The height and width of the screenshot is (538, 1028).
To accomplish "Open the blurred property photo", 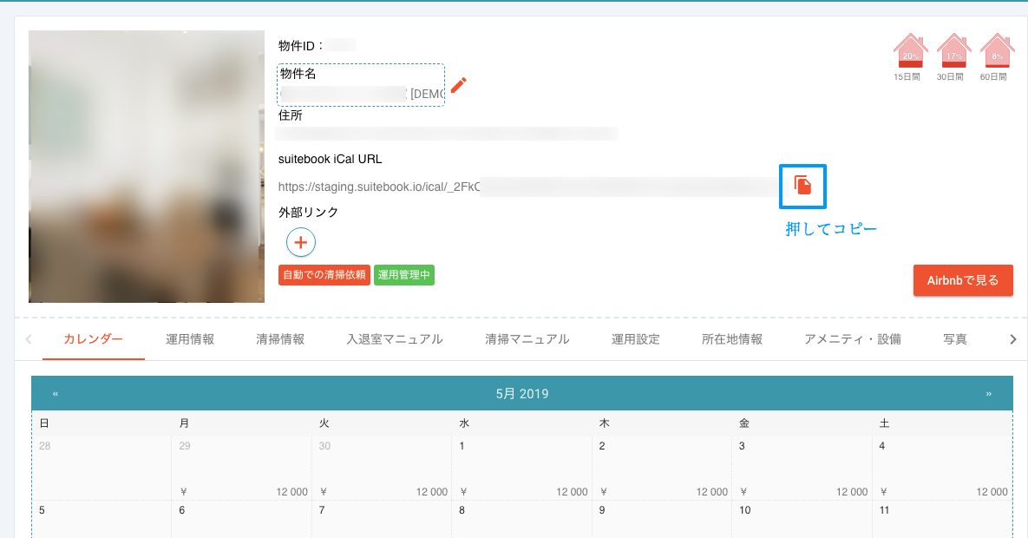I will tap(147, 167).
